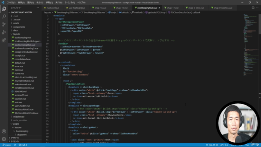The height and width of the screenshot is (147, 261).
Task: Close the bookkeepingSlide.vue tab
Action: coord(159,8)
